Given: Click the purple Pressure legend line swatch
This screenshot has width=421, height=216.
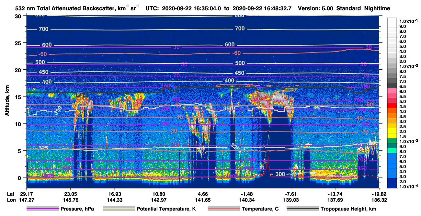Looking at the screenshot, I should [42, 209].
